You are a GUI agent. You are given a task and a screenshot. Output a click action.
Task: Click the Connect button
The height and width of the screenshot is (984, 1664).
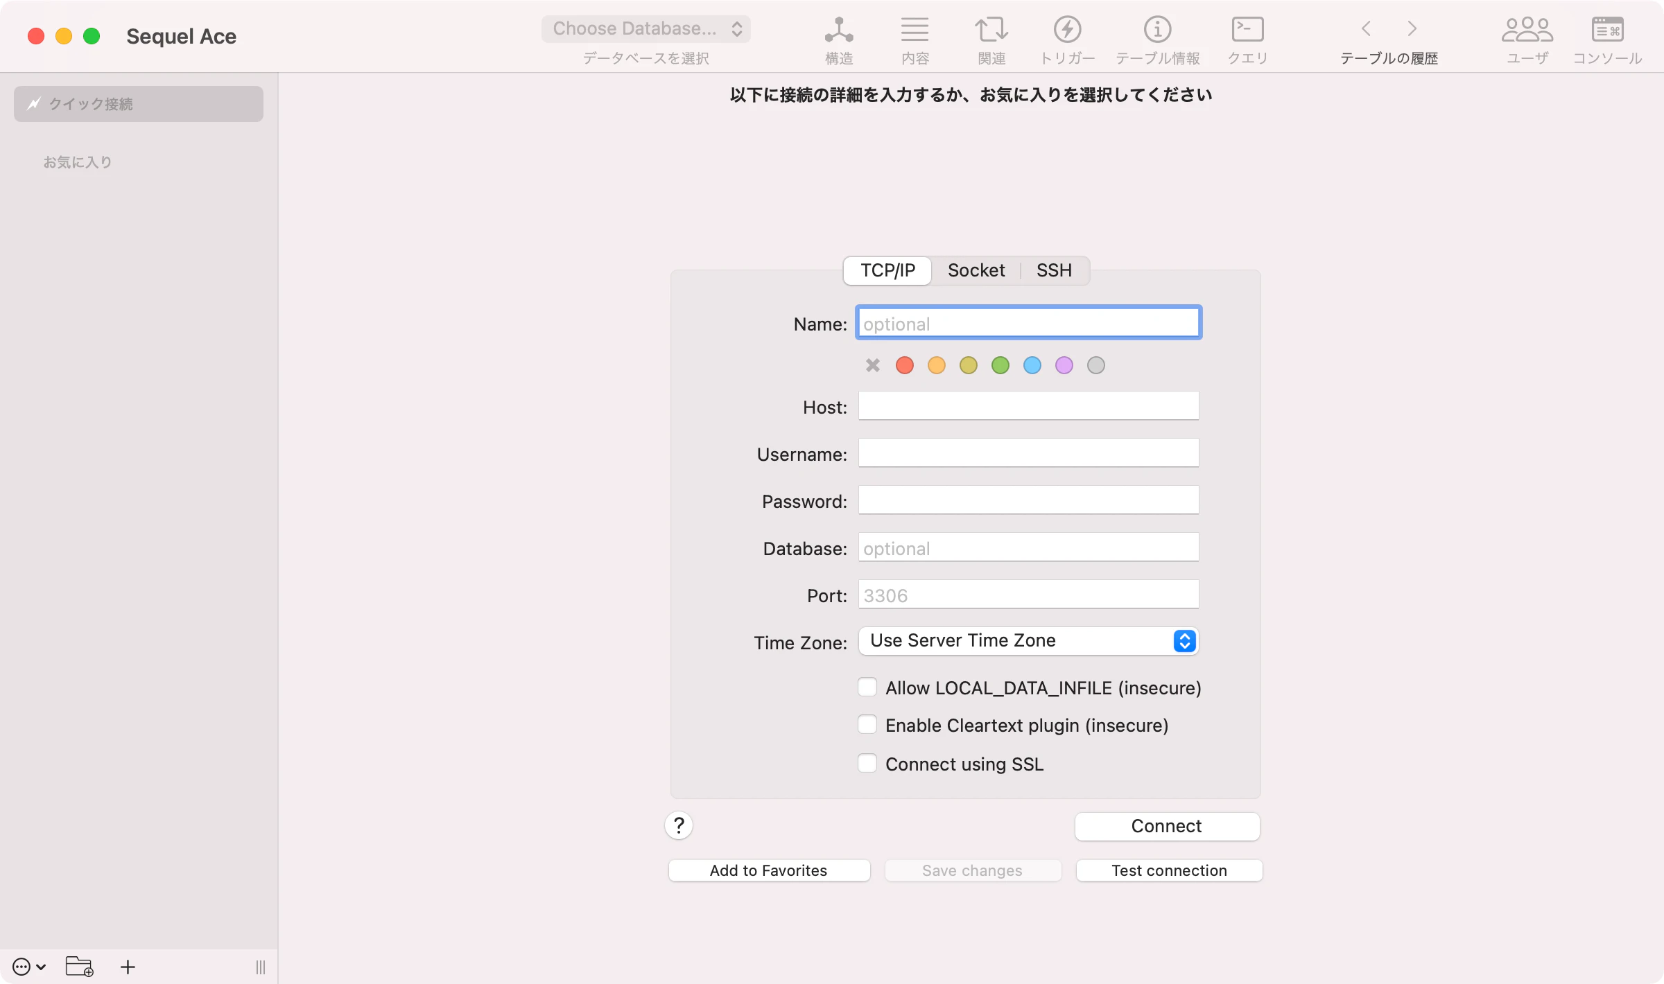pyautogui.click(x=1167, y=826)
